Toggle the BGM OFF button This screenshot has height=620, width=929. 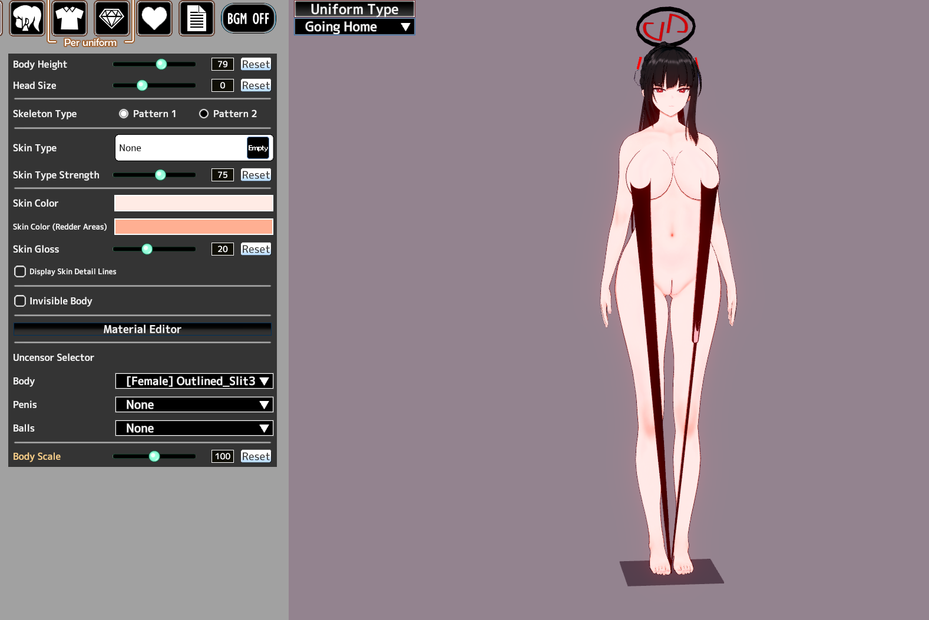(x=248, y=19)
